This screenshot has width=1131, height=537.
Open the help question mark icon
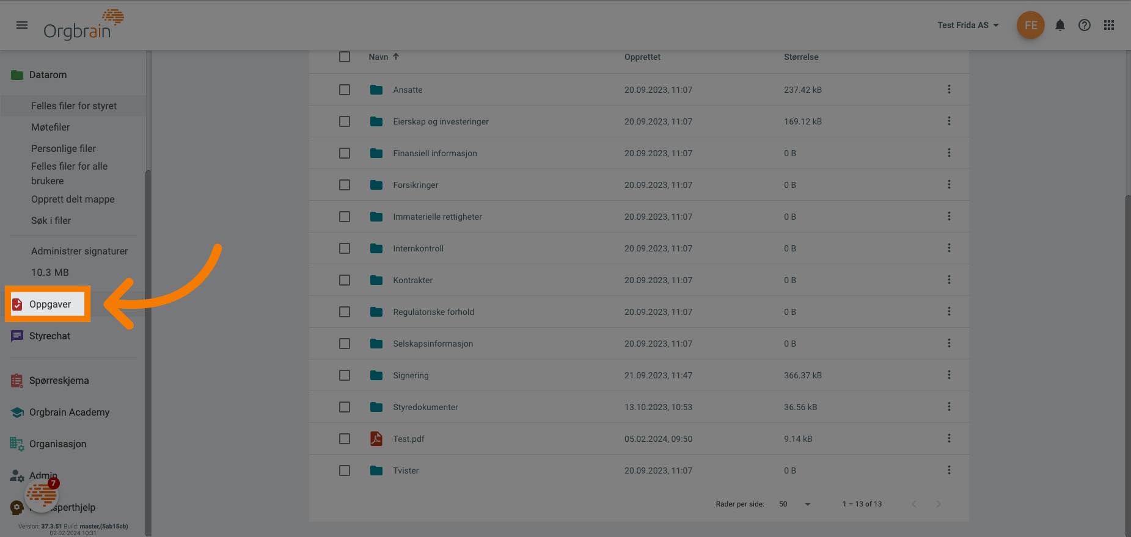point(1085,25)
